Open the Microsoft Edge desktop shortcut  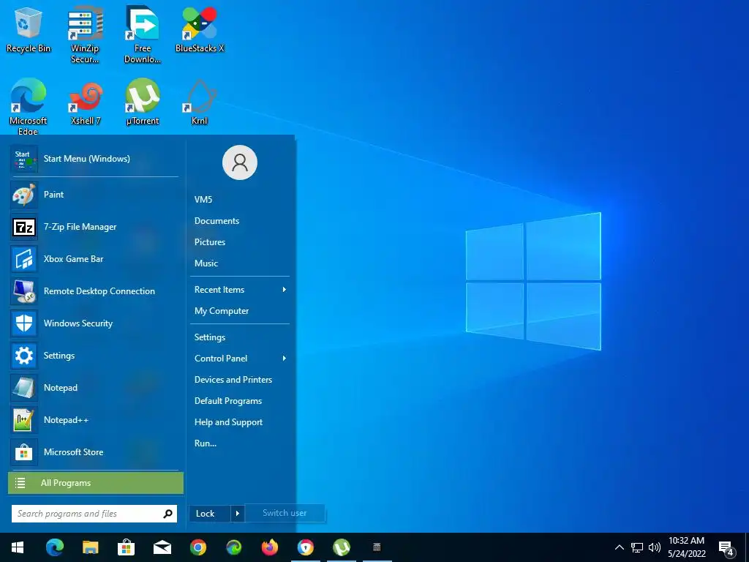[29, 106]
